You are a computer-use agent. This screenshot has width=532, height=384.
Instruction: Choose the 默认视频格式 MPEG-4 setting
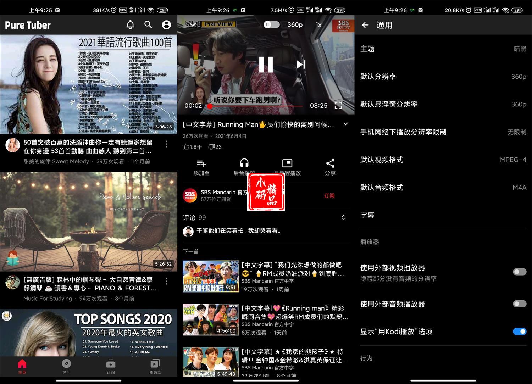(x=443, y=160)
